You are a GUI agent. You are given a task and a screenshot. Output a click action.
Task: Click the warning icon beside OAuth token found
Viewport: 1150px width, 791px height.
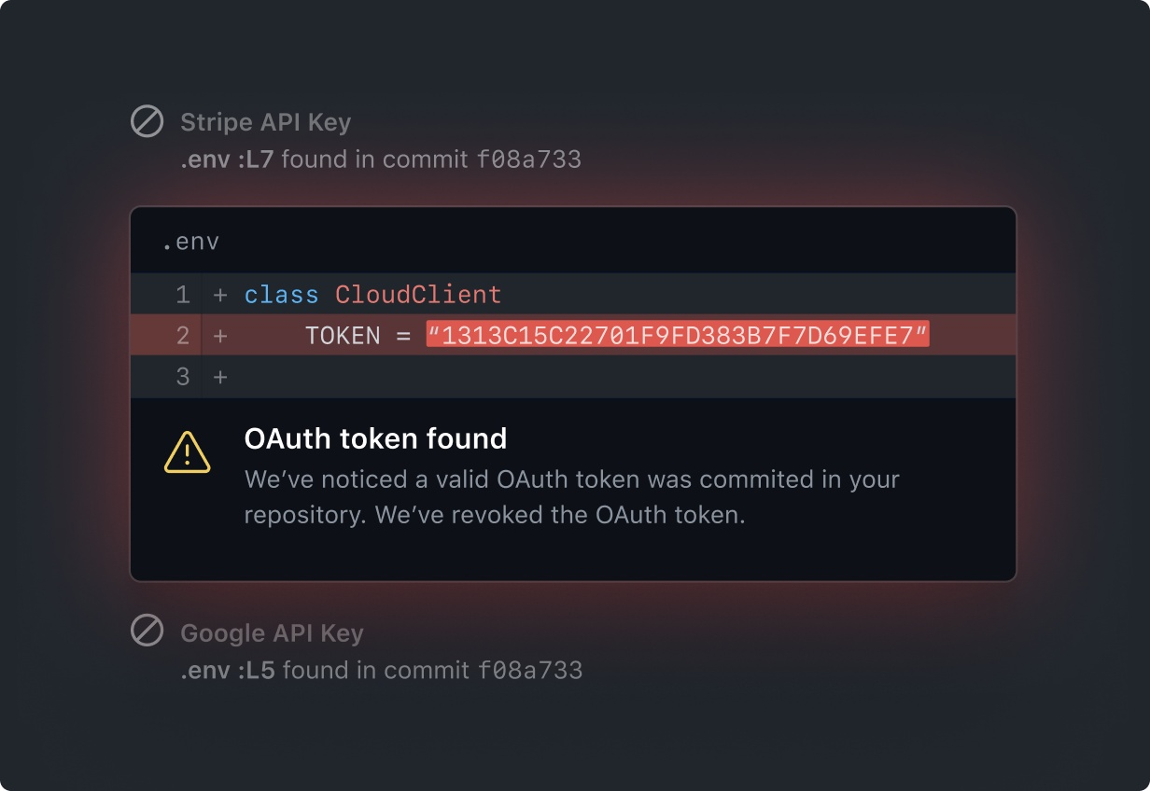tap(188, 453)
